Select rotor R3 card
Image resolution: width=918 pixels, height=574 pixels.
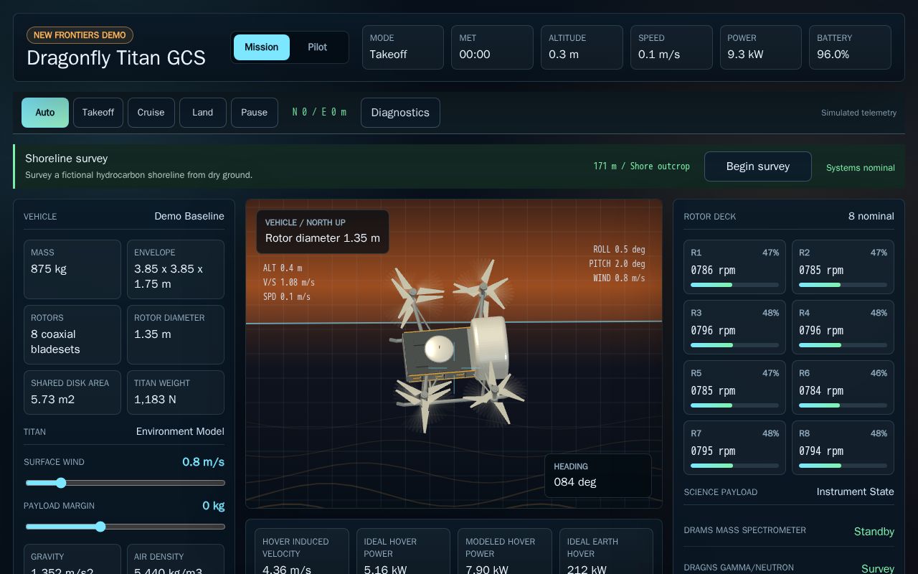(734, 327)
